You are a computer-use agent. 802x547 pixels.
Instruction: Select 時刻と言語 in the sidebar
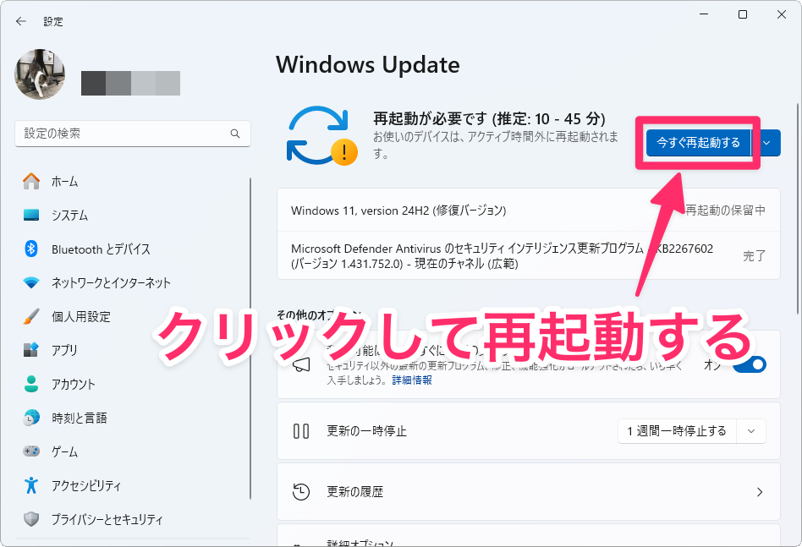tap(80, 418)
